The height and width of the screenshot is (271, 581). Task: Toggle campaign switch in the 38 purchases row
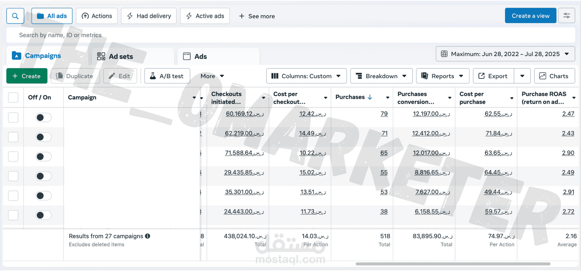[x=44, y=215]
